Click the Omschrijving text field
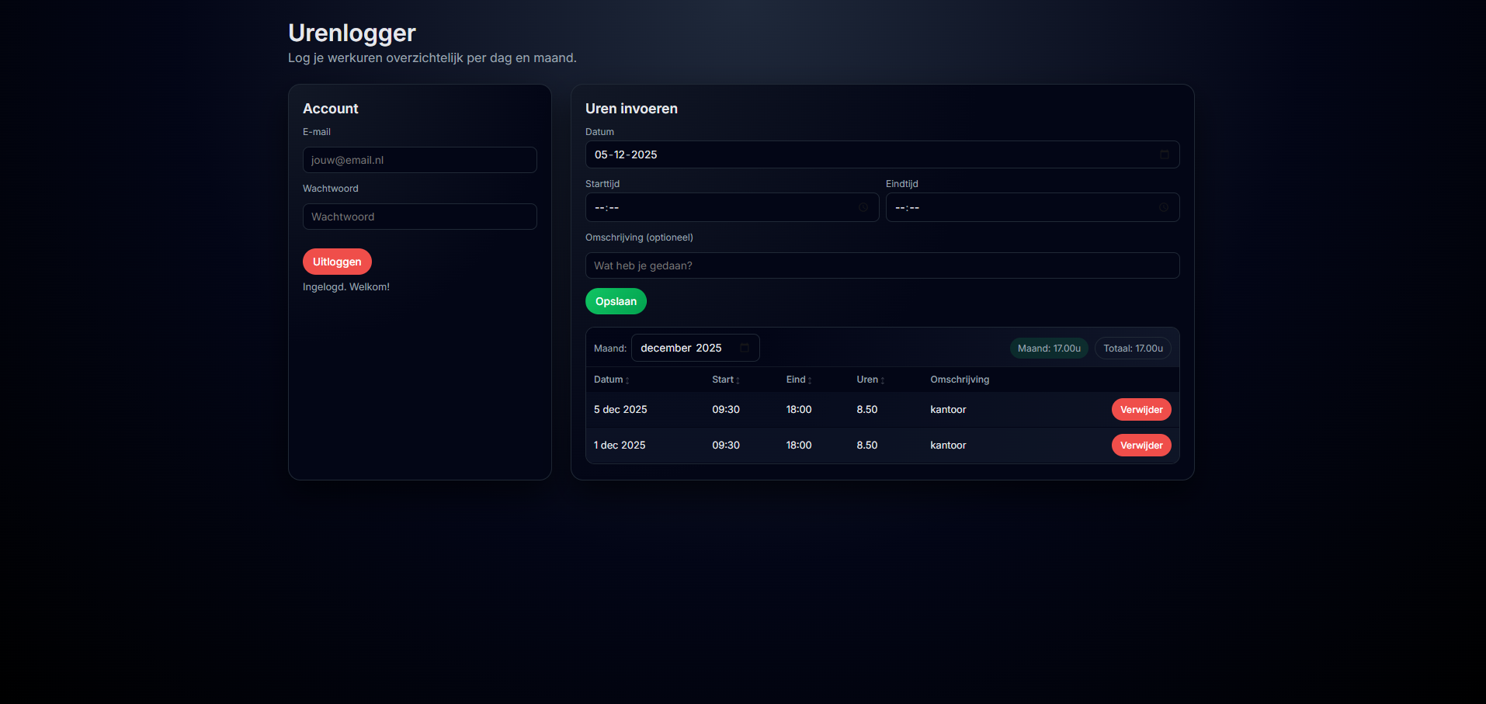Viewport: 1486px width, 704px height. point(882,265)
